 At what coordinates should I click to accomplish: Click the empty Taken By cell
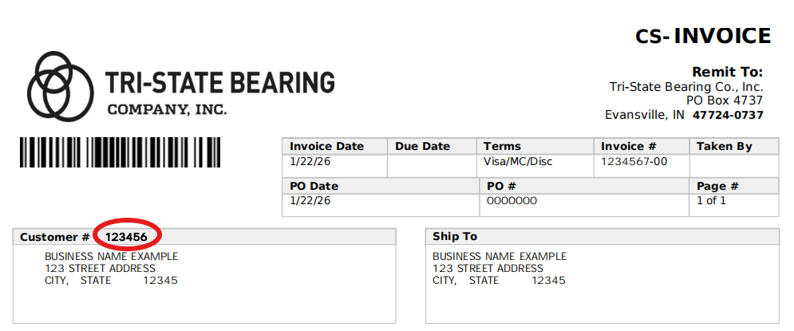(x=733, y=165)
